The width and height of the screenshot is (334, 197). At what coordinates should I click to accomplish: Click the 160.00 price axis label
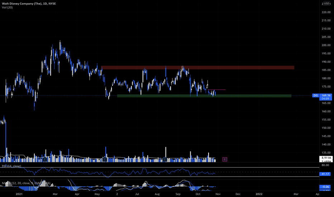(x=326, y=111)
